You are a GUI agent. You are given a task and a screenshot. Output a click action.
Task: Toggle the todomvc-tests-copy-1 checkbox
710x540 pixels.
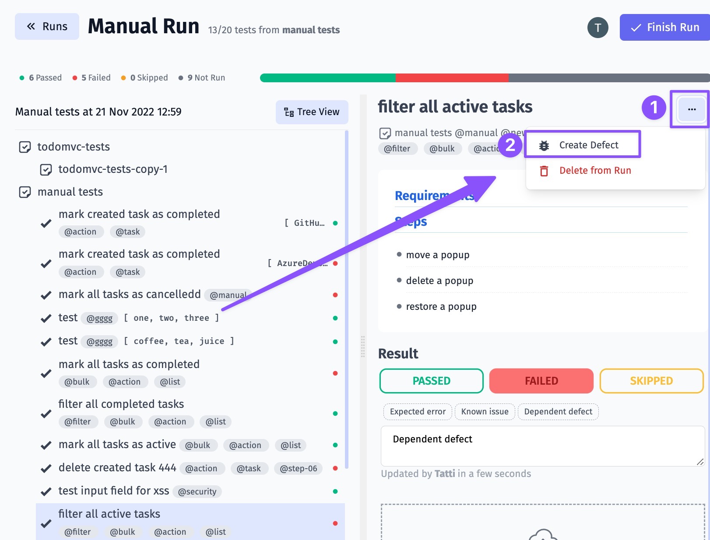pos(46,170)
